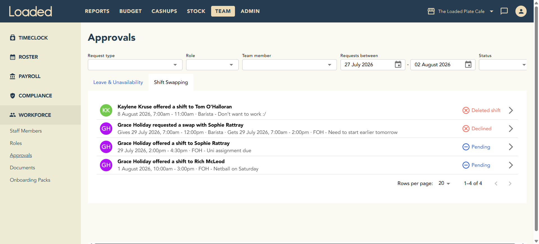Viewport: 539px width, 244px height.
Task: Click 'Kaylene Kruse offered a shift to Tom O'Halloran'
Action: click(175, 107)
